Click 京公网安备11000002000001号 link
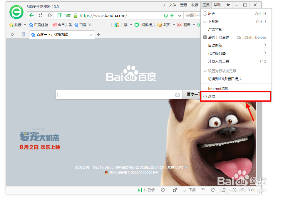283x200 pixels. [x=133, y=173]
